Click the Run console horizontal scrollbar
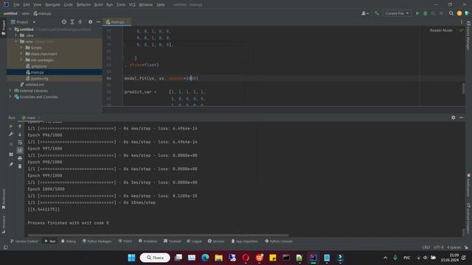The height and width of the screenshot is (265, 472). 158,236
